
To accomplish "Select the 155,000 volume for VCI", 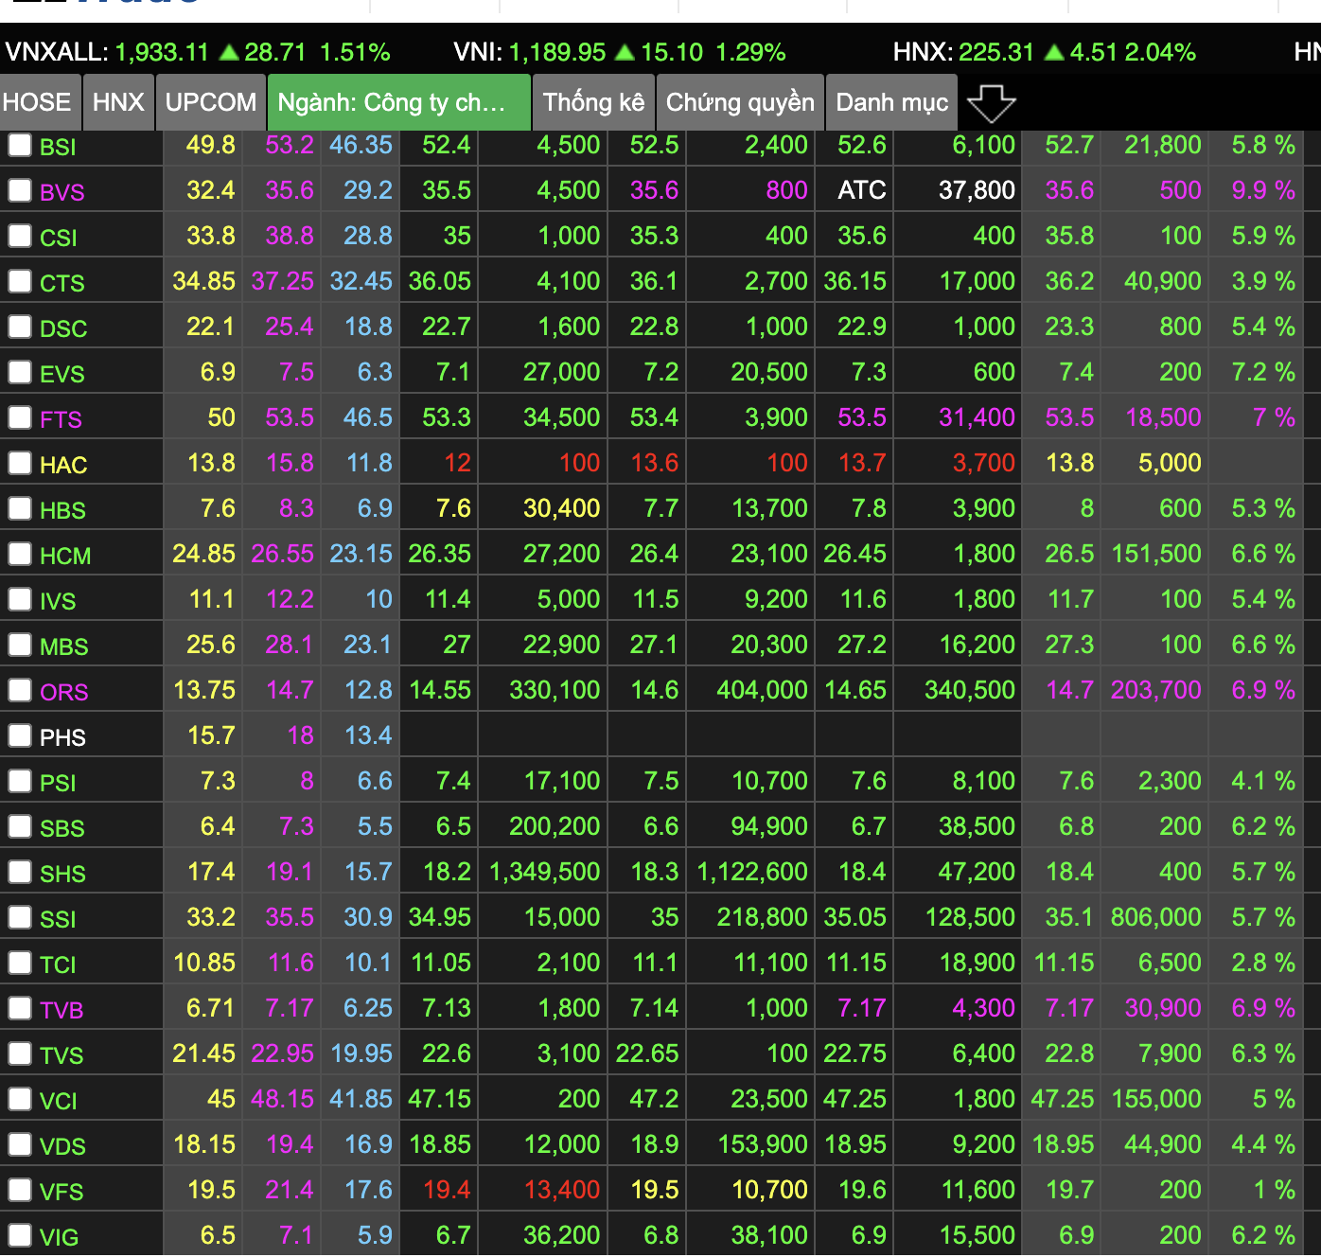I will click(1156, 1099).
